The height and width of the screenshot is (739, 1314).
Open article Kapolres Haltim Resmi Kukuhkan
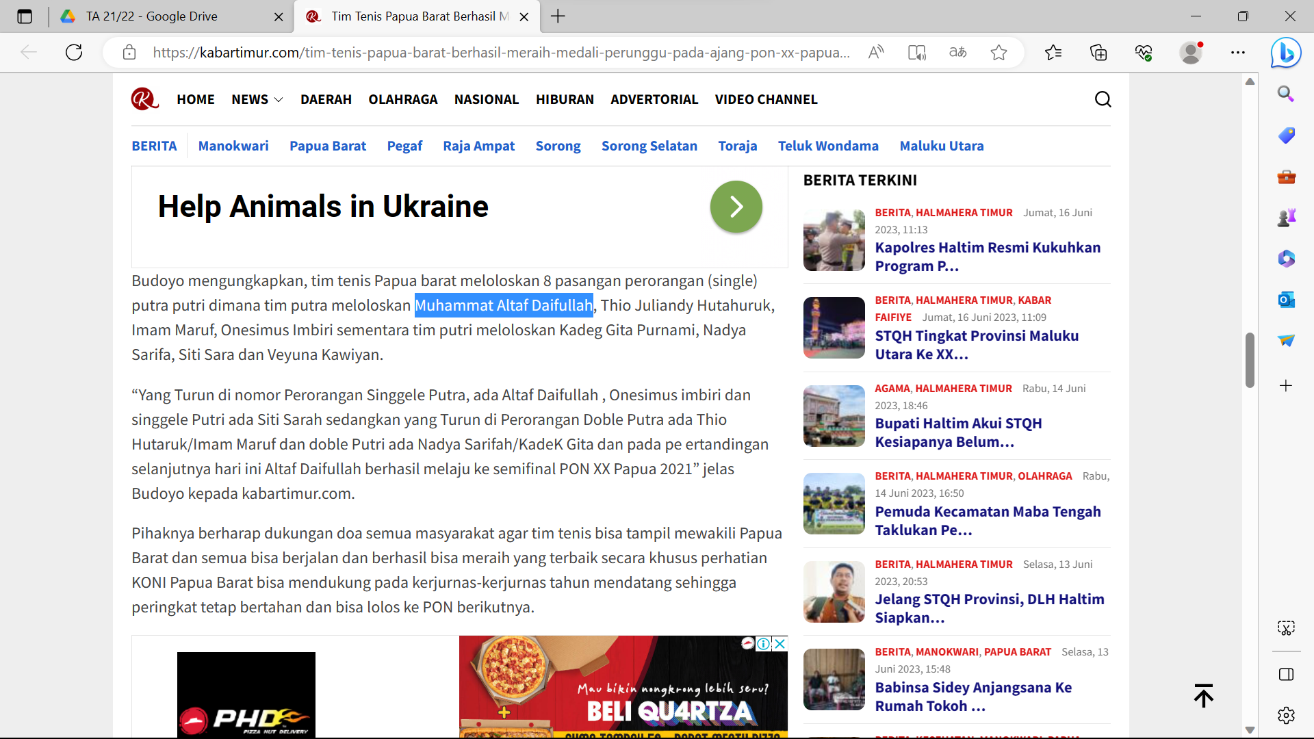(x=988, y=257)
